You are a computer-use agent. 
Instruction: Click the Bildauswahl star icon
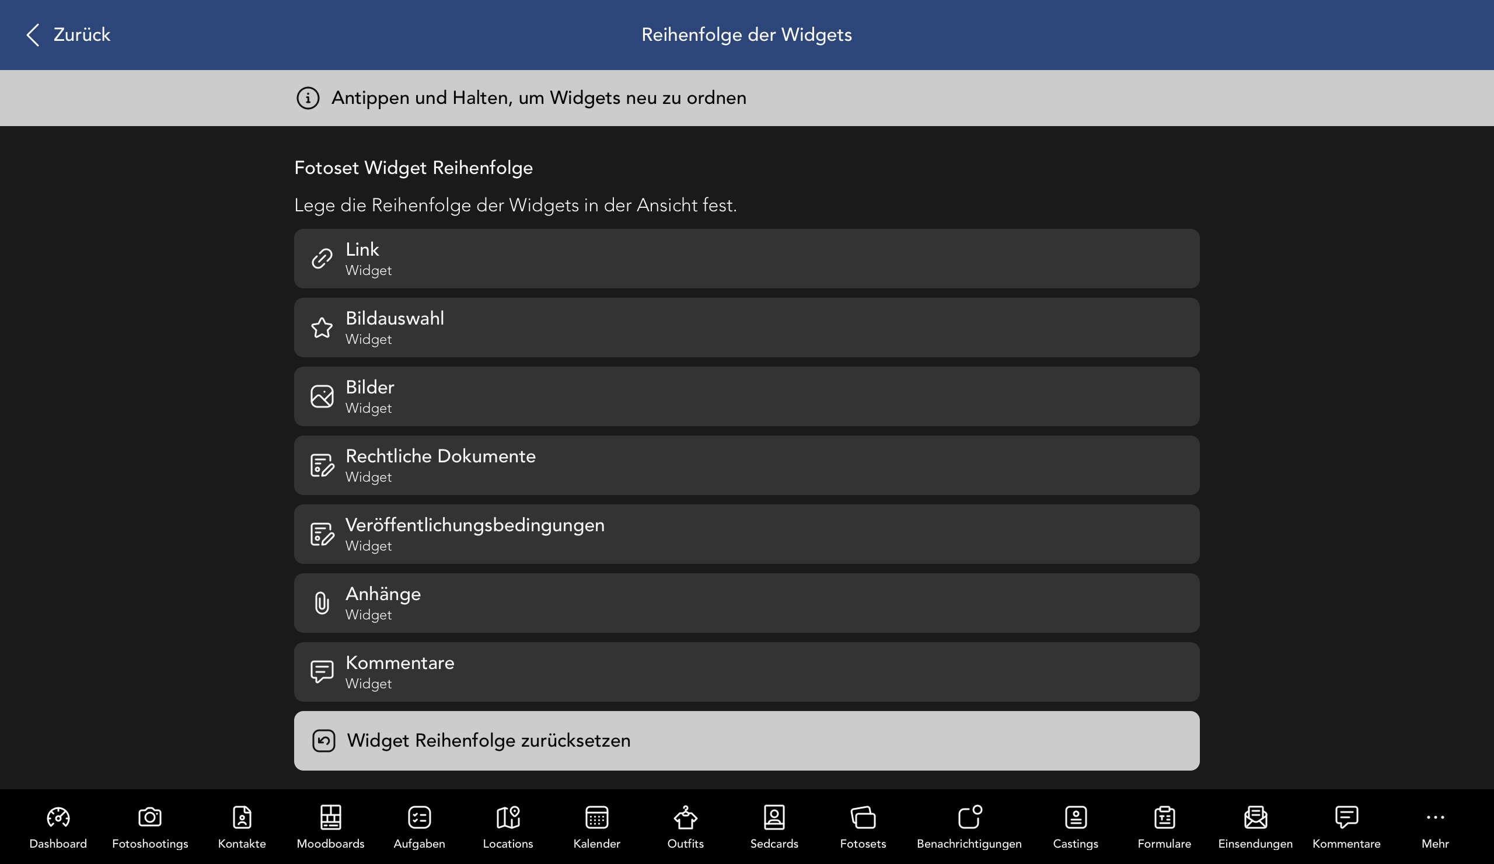click(x=322, y=328)
